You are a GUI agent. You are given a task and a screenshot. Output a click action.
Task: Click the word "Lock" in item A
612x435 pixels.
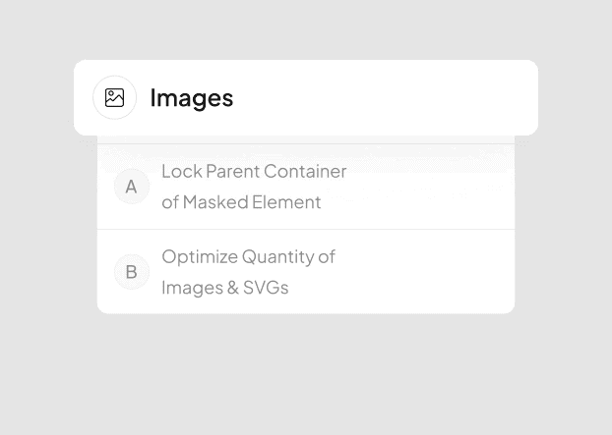pos(181,171)
